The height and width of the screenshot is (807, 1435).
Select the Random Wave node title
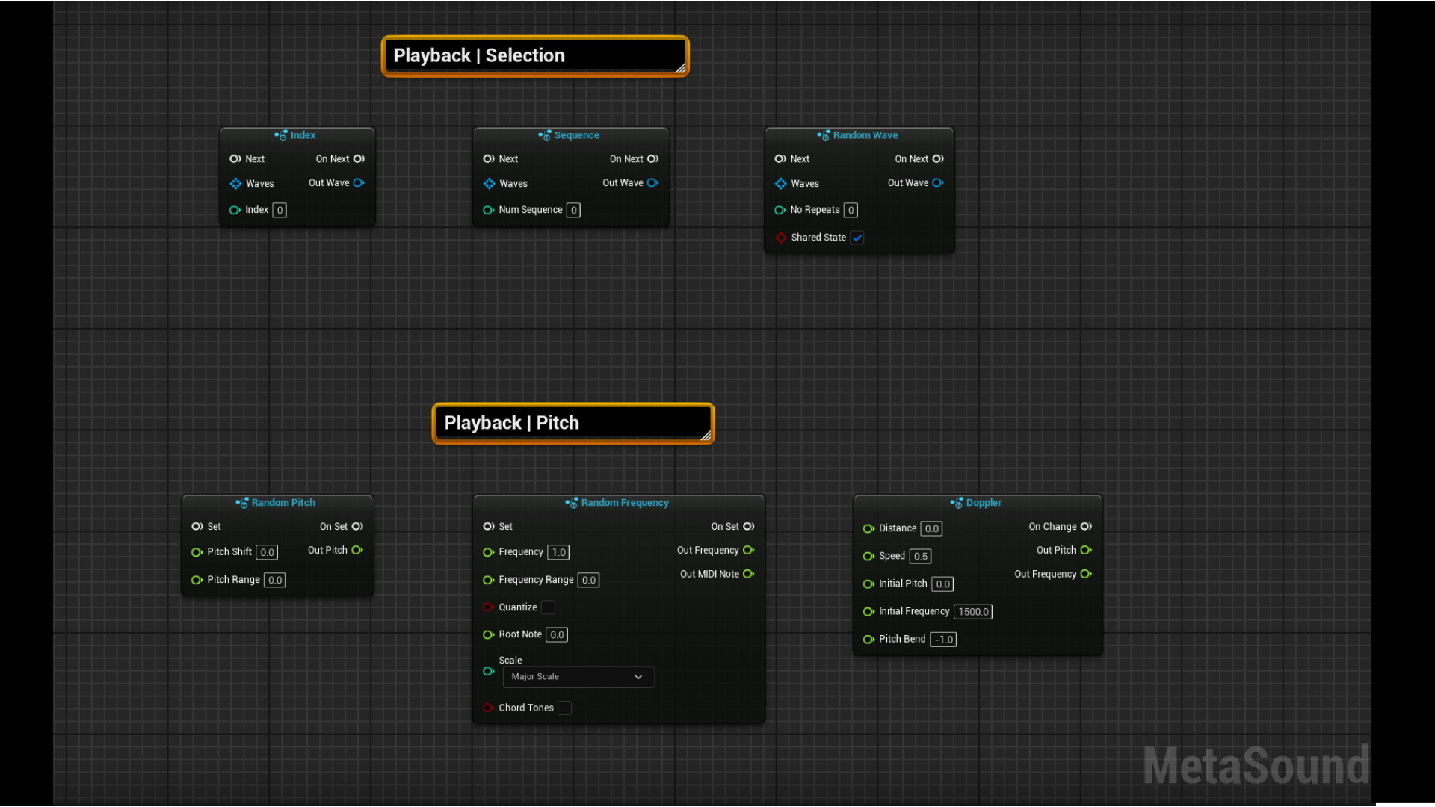pyautogui.click(x=865, y=135)
